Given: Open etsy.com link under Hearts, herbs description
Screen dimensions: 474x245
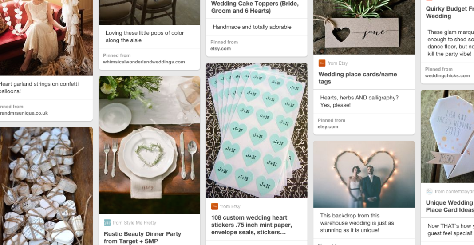Looking at the screenshot, I should coord(328,127).
